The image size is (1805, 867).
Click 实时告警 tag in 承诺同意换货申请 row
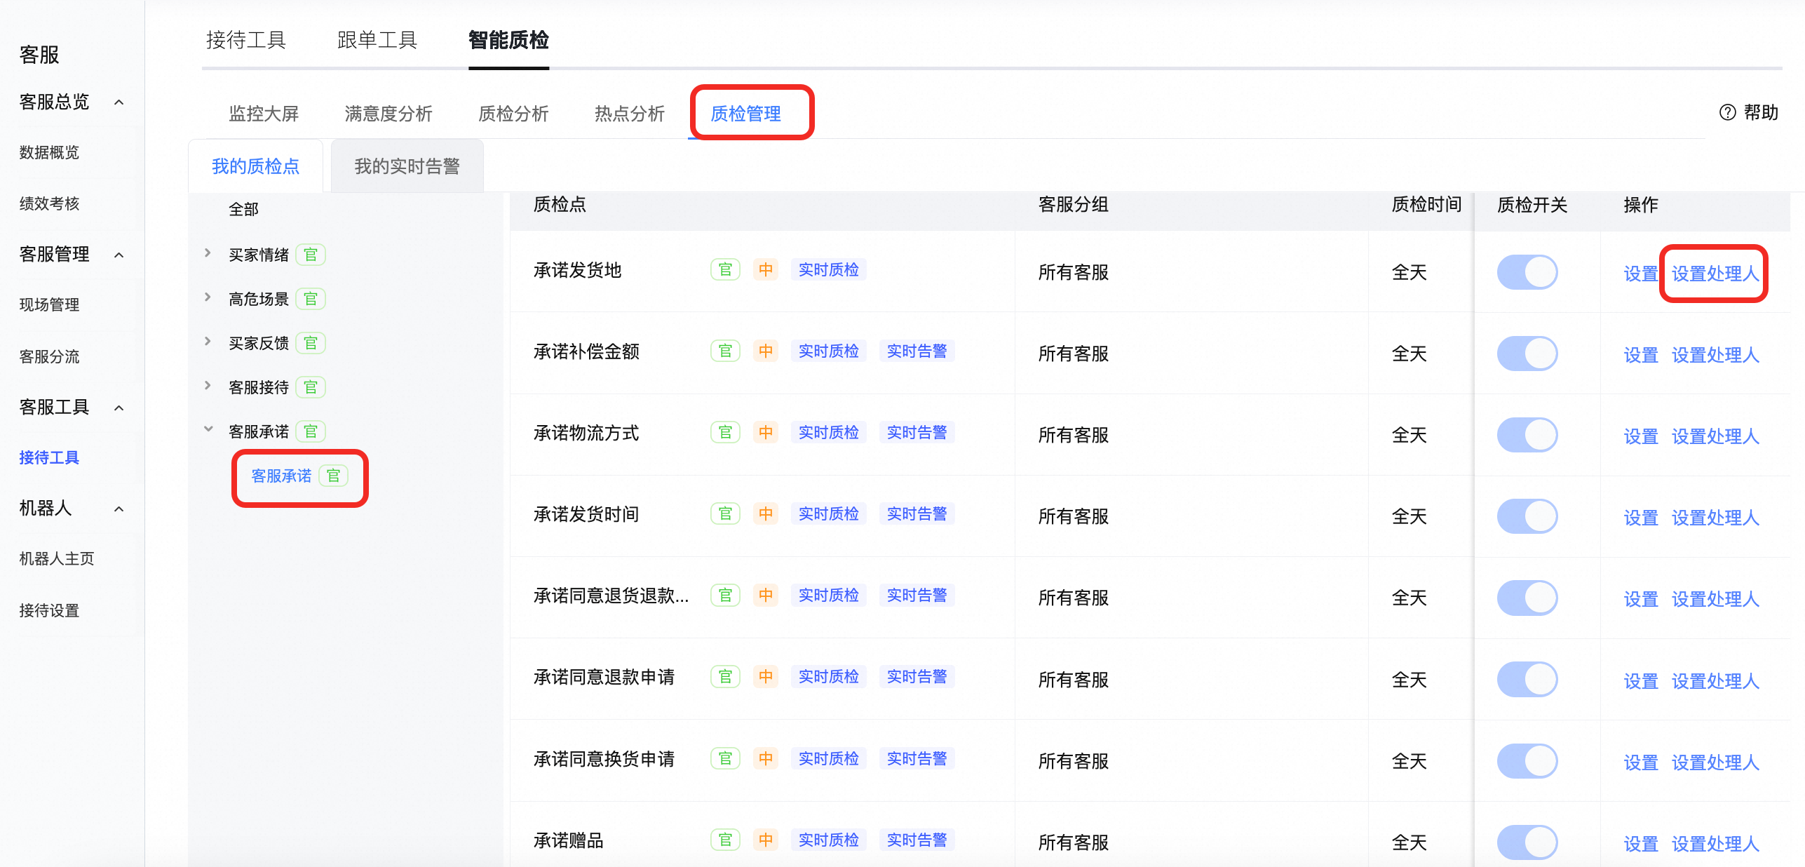click(x=917, y=758)
